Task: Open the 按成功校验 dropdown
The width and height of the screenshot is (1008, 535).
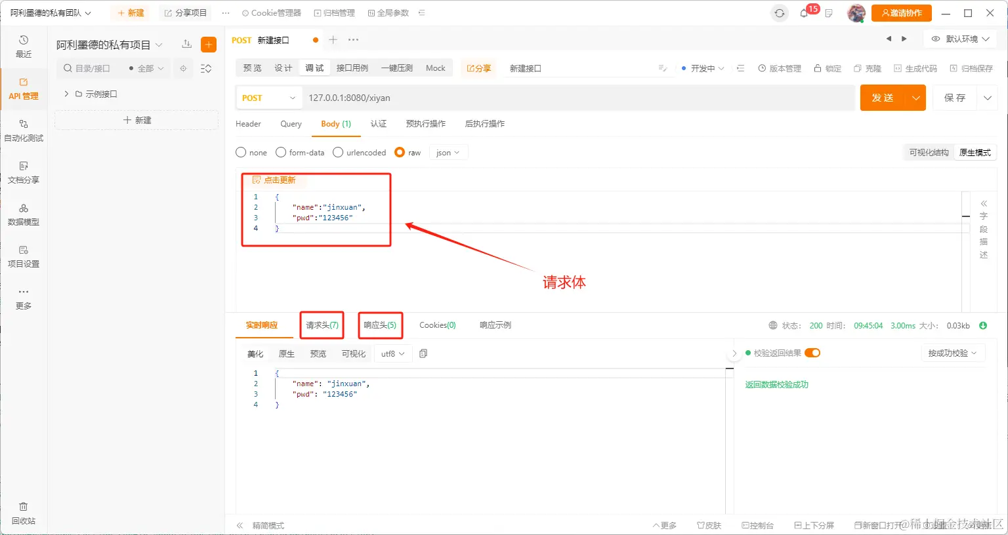Action: click(953, 353)
